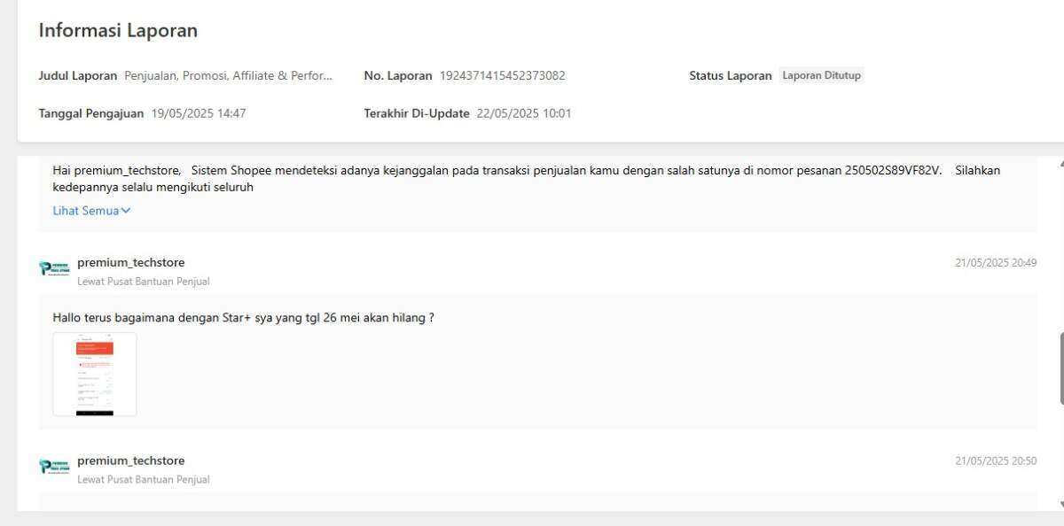The image size is (1064, 526).
Task: Click report title Penjualan, Promosi, Affiliate
Action: pos(229,75)
